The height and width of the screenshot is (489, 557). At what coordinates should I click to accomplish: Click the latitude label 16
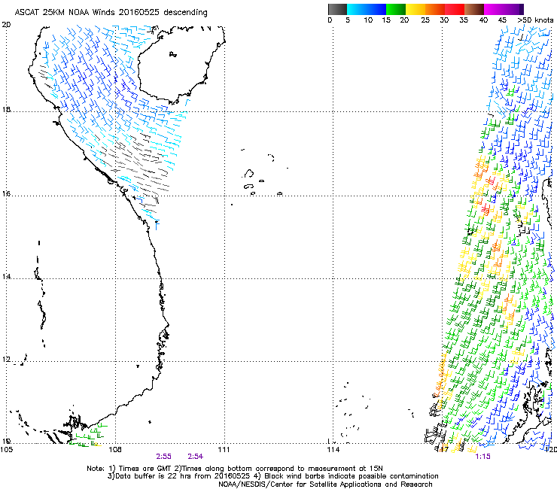(x=6, y=194)
